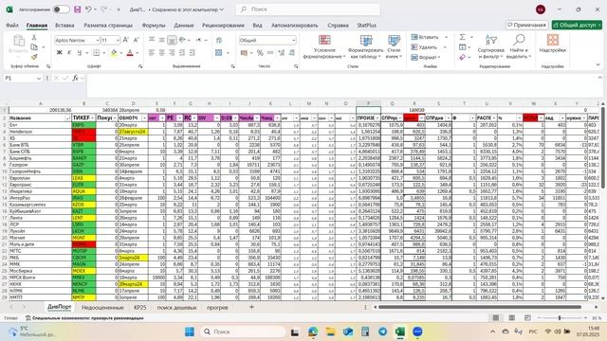Undo the last action
The height and width of the screenshot is (341, 607).
88,9
